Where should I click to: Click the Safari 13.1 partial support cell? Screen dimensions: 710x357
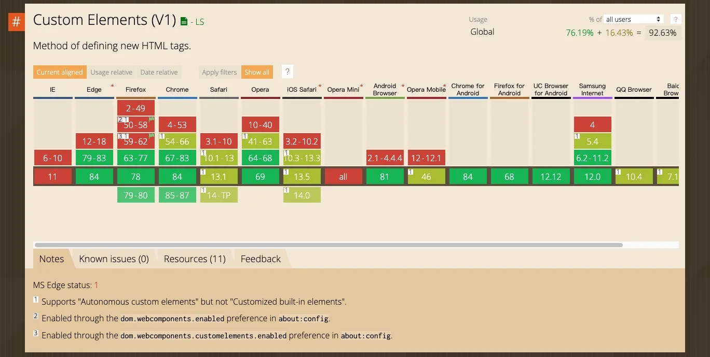[219, 177]
